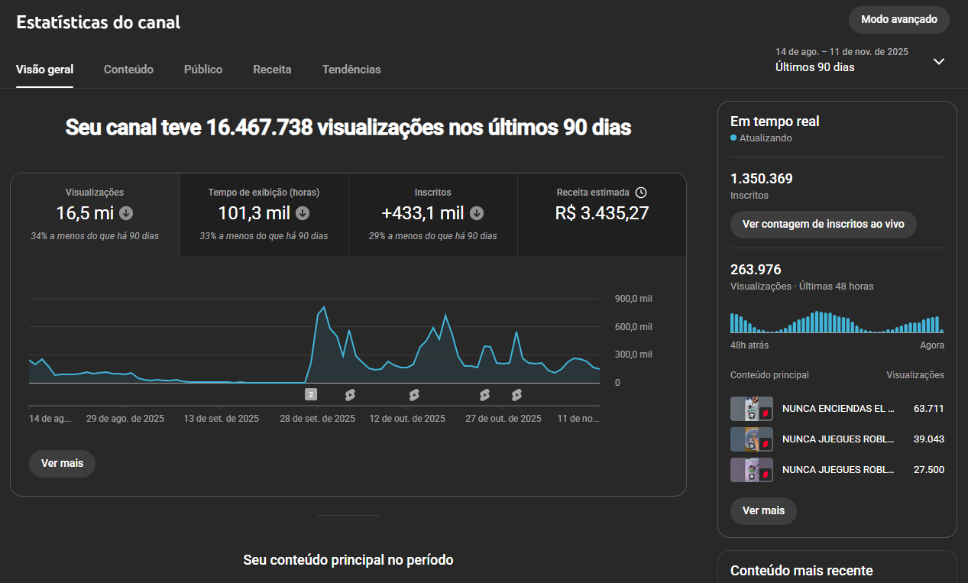Switch to the Conteúdo tab
The image size is (968, 583).
click(128, 70)
